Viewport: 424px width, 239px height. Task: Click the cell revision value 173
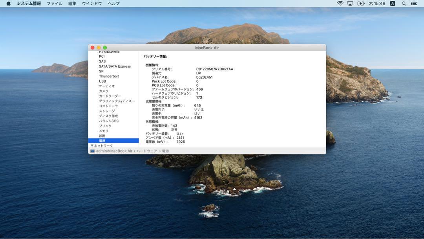(199, 97)
